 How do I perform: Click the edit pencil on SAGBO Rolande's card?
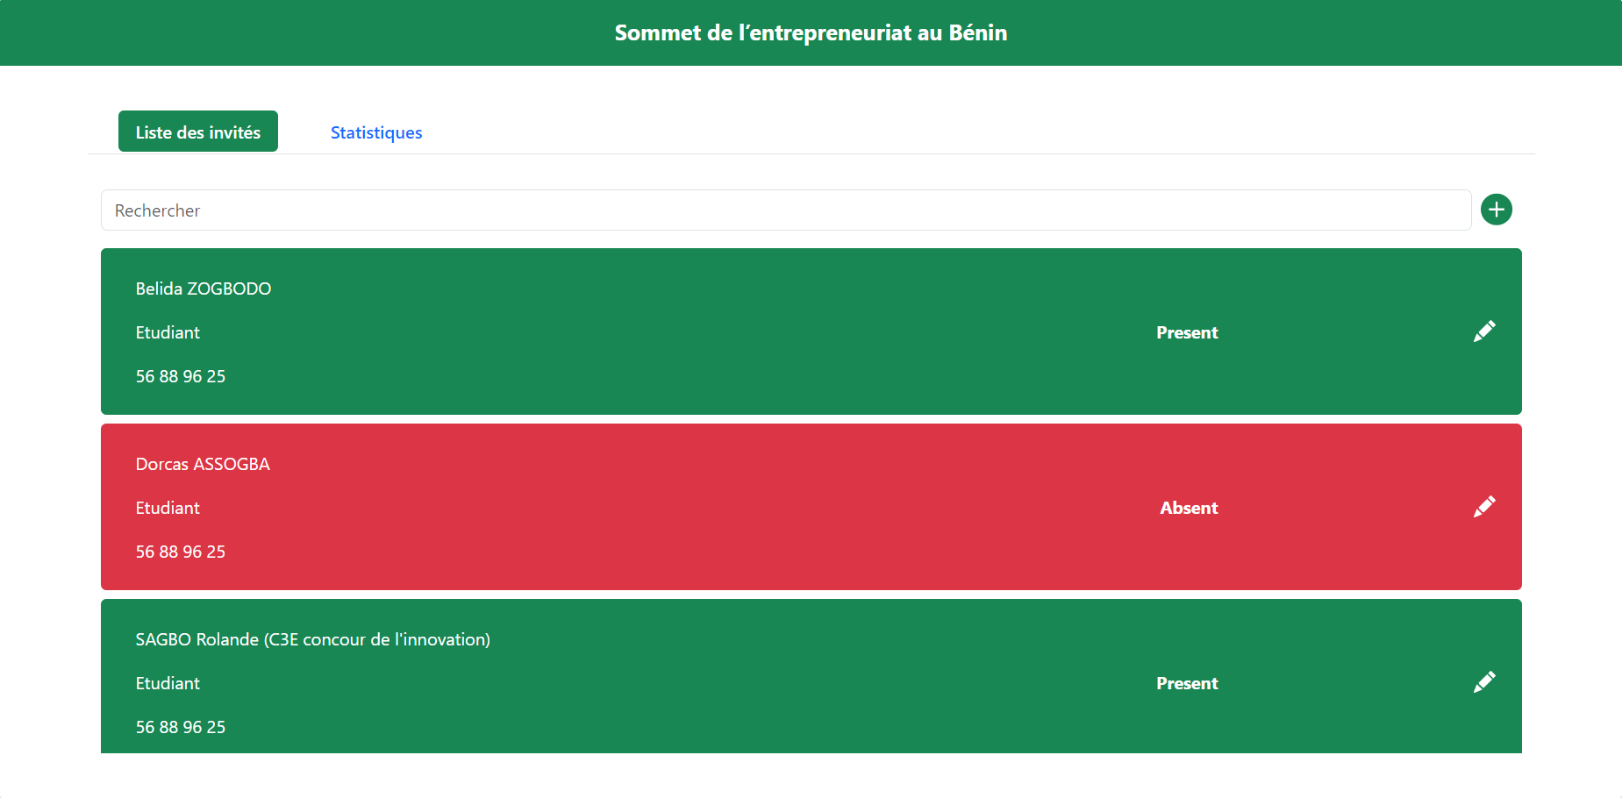[1483, 682]
